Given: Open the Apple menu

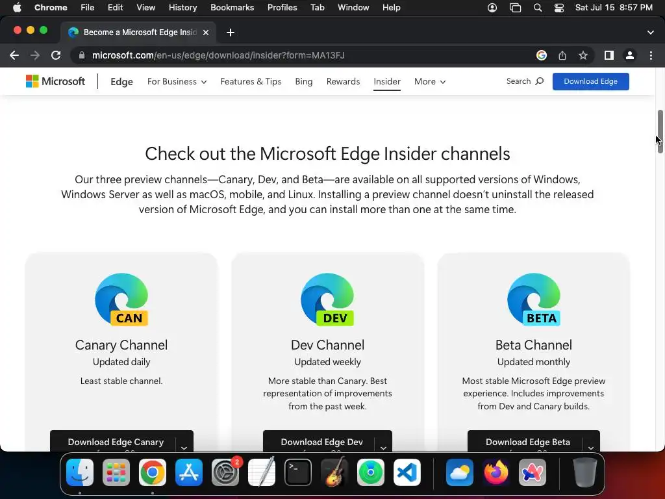Looking at the screenshot, I should [17, 8].
